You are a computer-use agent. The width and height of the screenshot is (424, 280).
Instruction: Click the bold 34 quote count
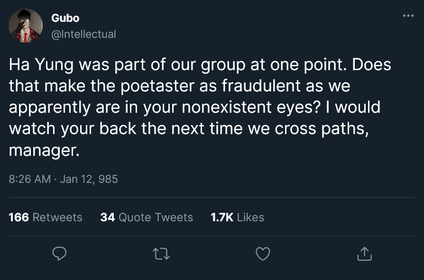point(108,217)
